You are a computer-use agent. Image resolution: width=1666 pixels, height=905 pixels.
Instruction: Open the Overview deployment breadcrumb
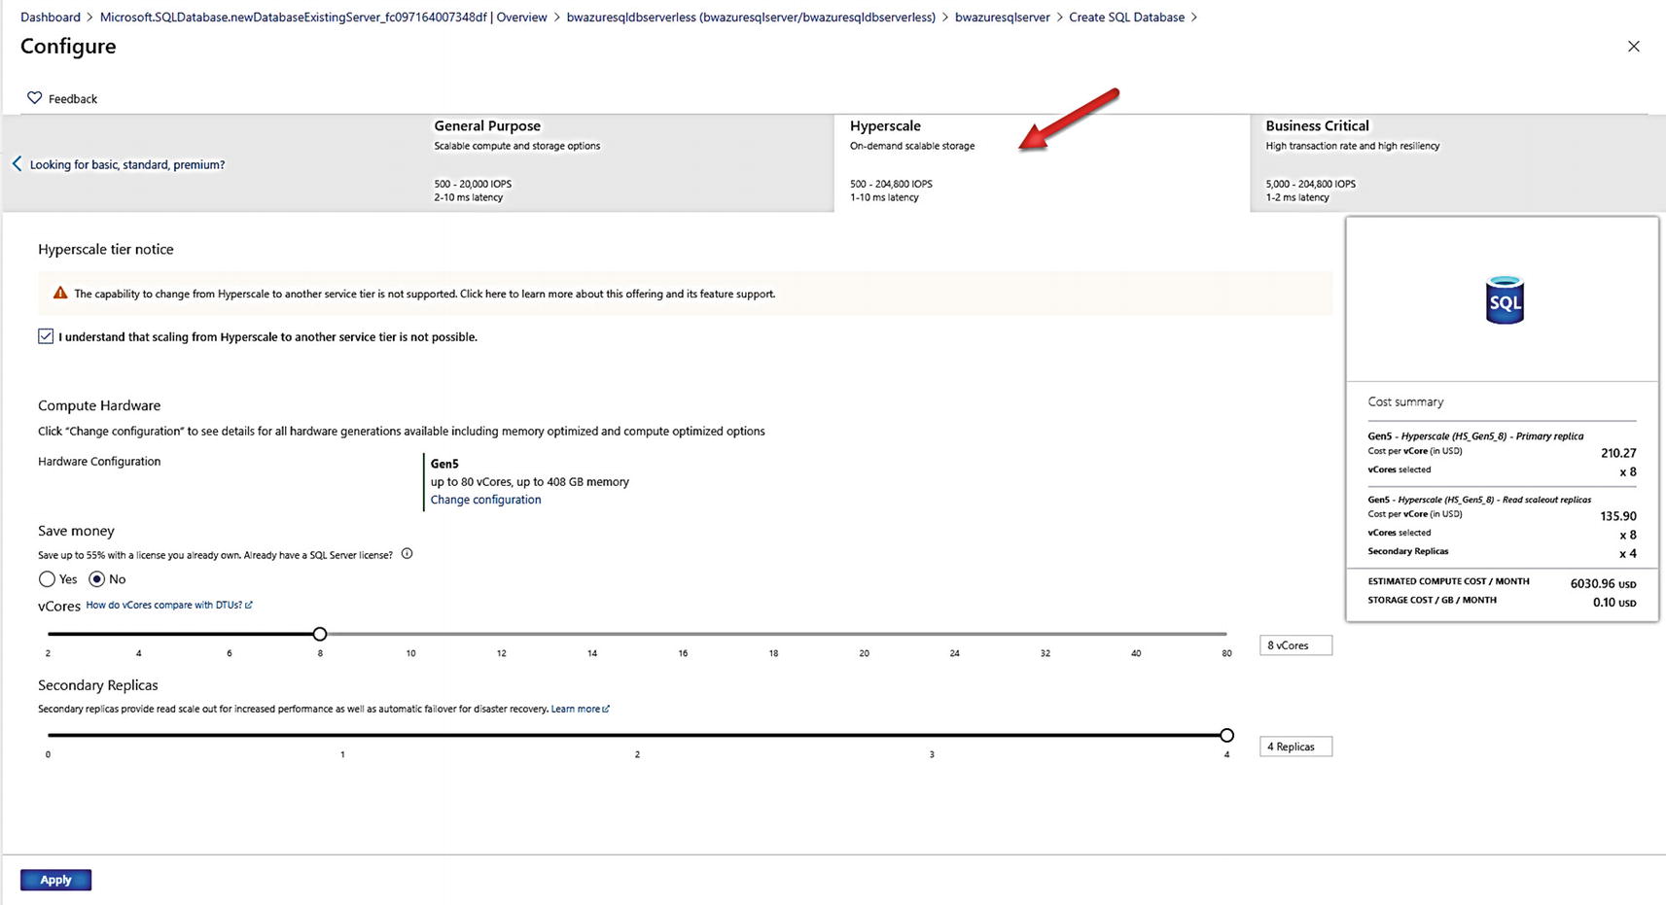324,17
